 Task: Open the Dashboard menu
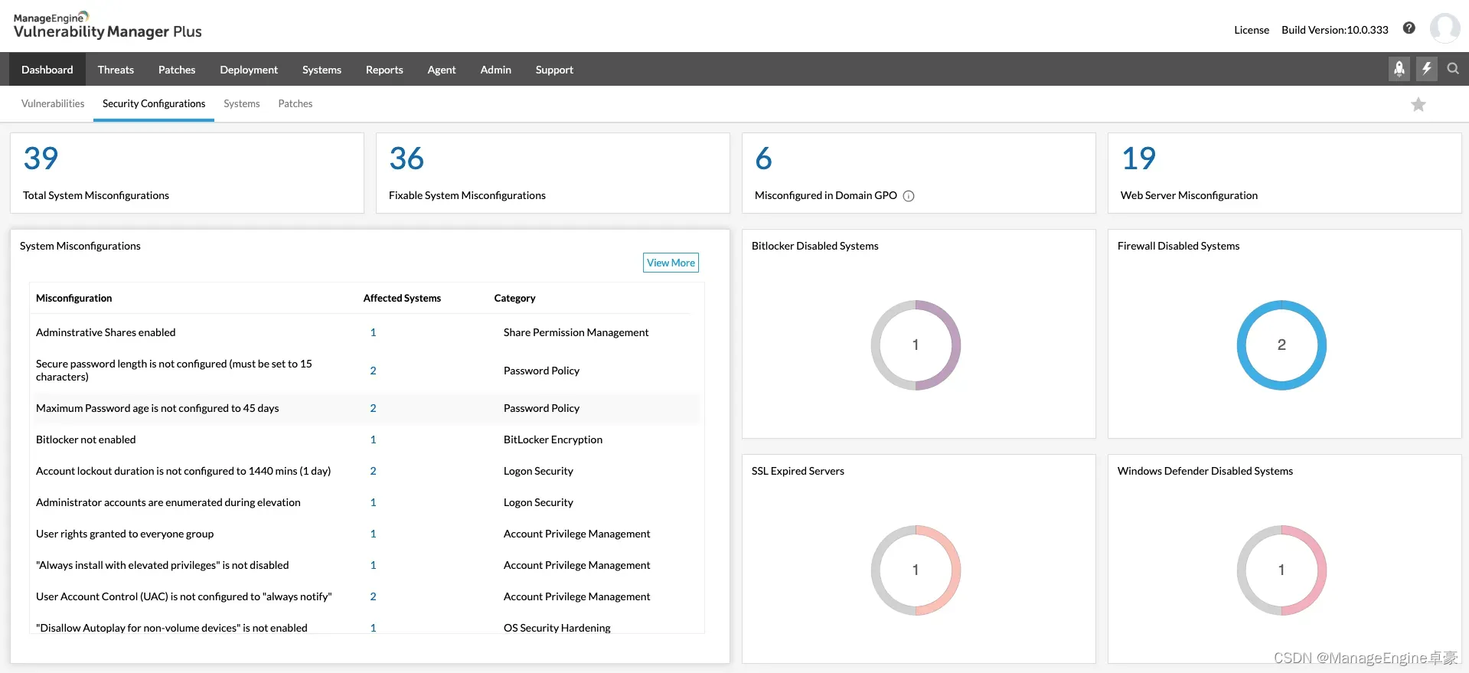click(x=47, y=70)
